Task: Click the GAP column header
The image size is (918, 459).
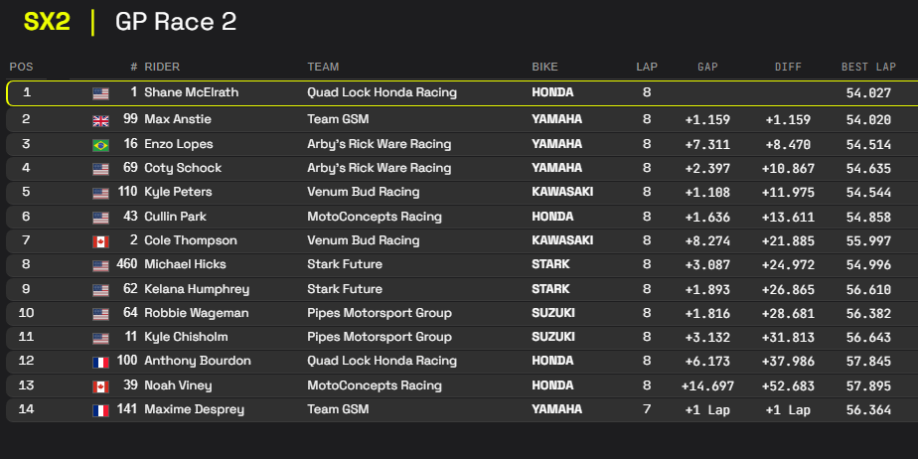Action: [x=707, y=67]
